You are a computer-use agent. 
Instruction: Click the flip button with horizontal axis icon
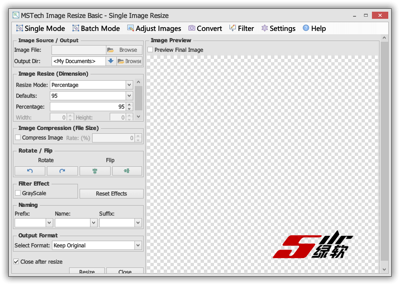[127, 171]
